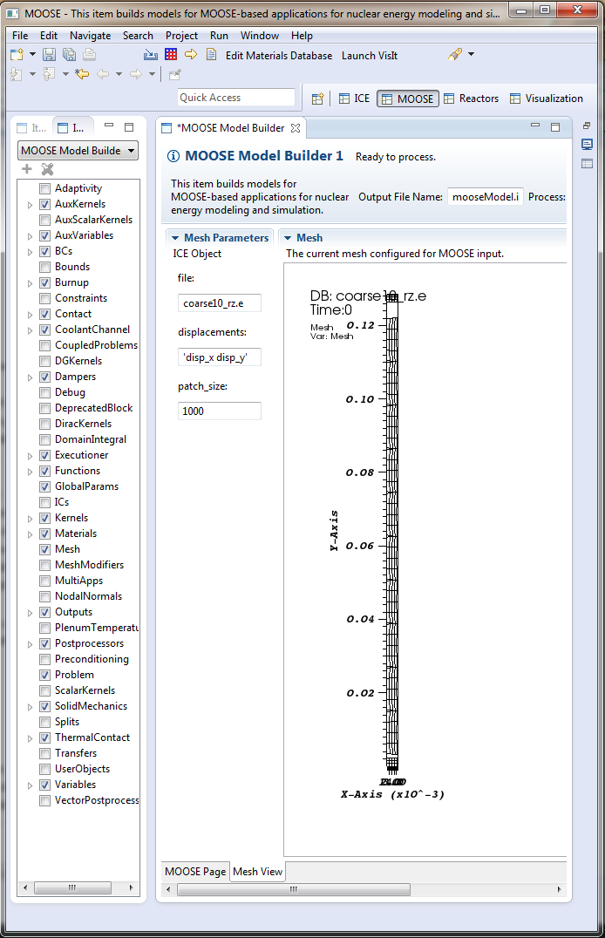The image size is (605, 938).
Task: Click the Launch VisIt button
Action: [370, 56]
